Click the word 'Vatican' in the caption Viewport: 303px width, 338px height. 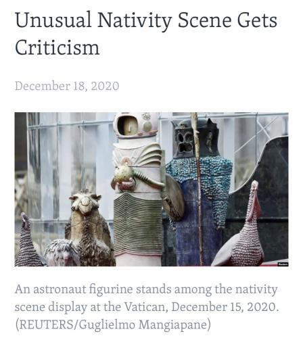pos(146,307)
